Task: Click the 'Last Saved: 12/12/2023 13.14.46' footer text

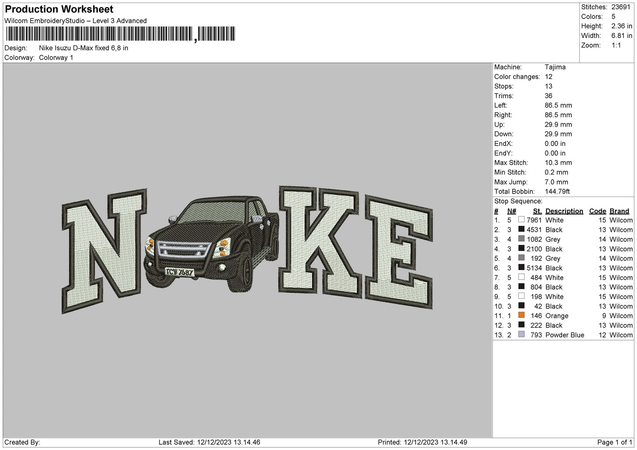Action: (209, 442)
